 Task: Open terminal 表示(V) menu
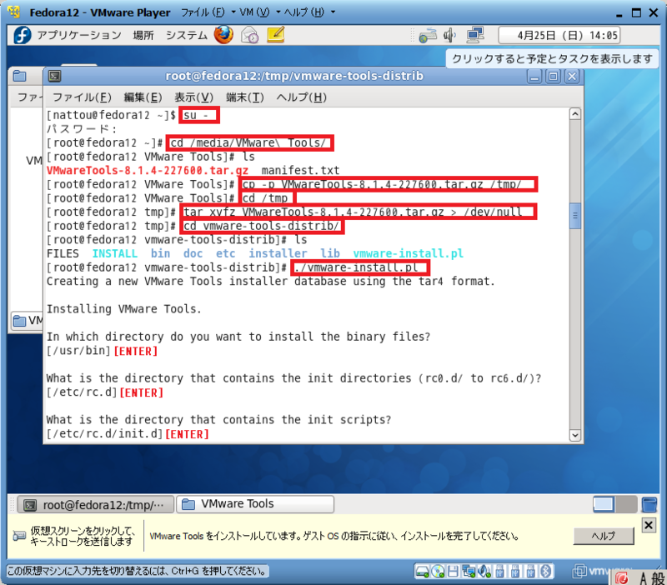point(194,97)
